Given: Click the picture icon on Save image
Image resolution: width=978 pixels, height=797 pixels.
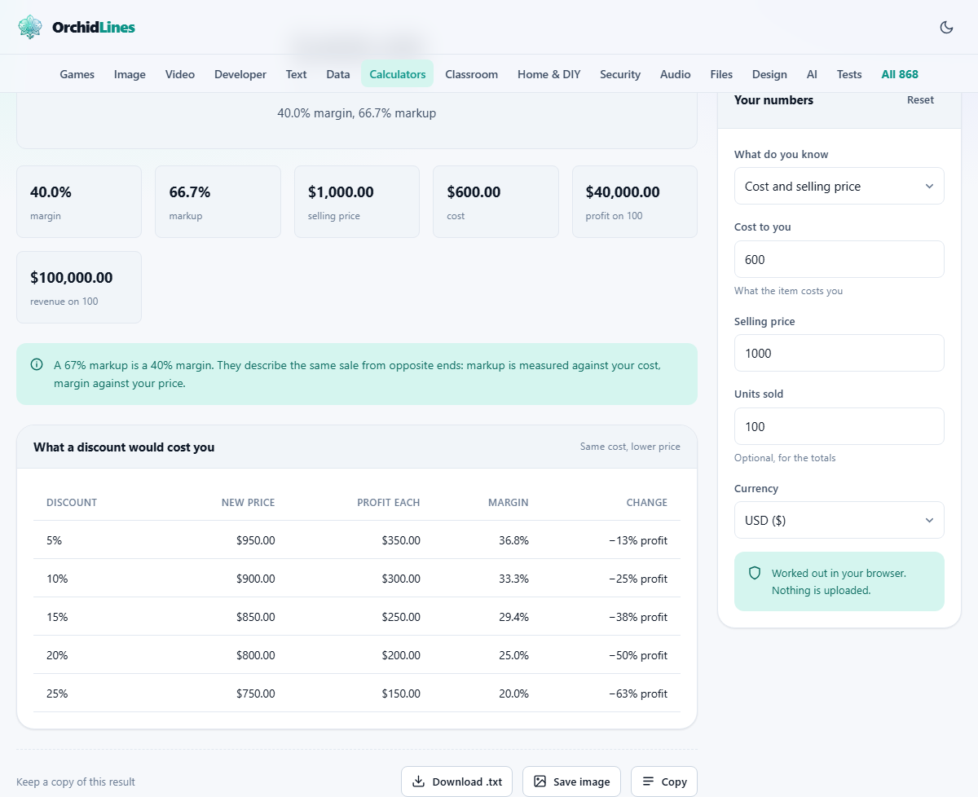Looking at the screenshot, I should click(540, 782).
